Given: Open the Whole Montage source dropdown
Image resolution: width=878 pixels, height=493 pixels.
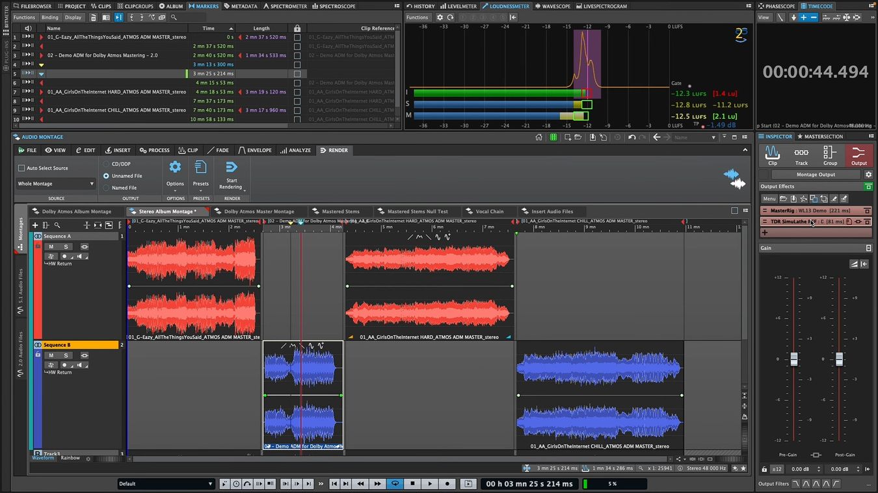Looking at the screenshot, I should coord(55,184).
